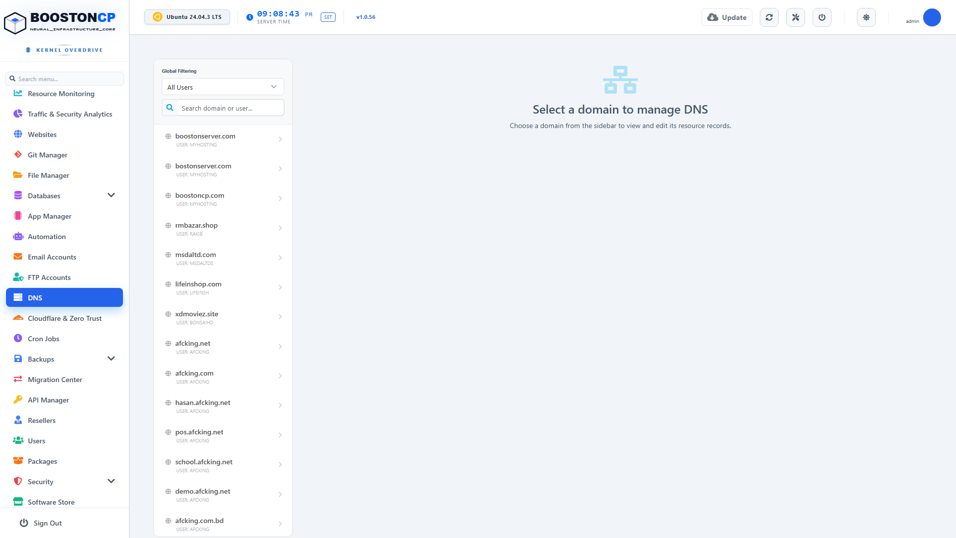Image resolution: width=956 pixels, height=538 pixels.
Task: Click Sign Out
Action: (x=41, y=523)
